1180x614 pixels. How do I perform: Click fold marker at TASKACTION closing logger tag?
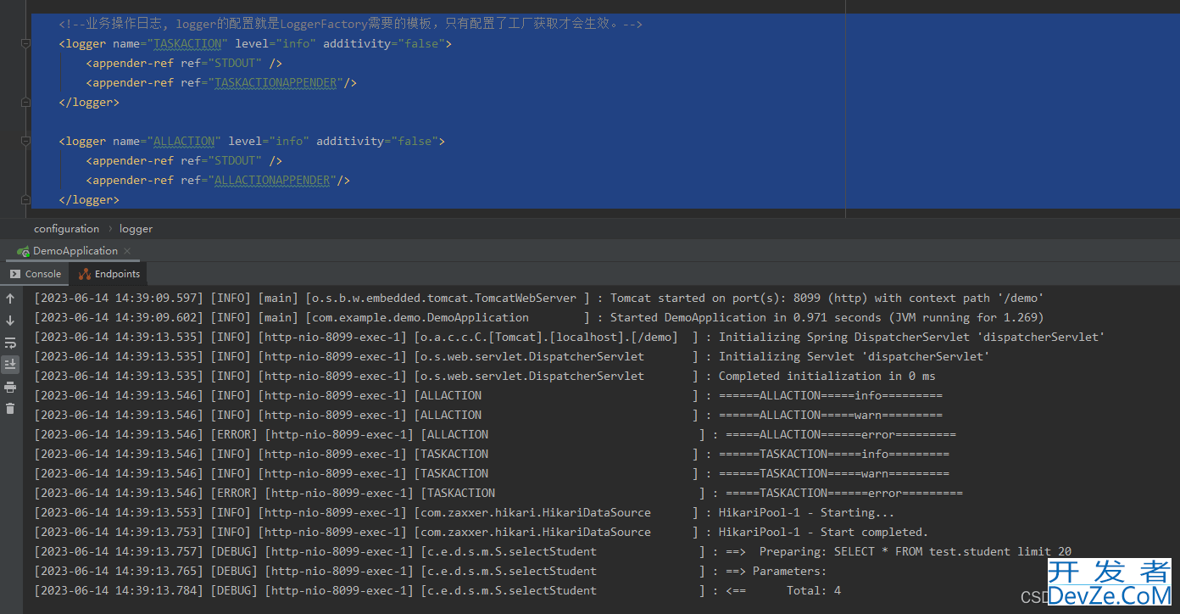tap(25, 102)
